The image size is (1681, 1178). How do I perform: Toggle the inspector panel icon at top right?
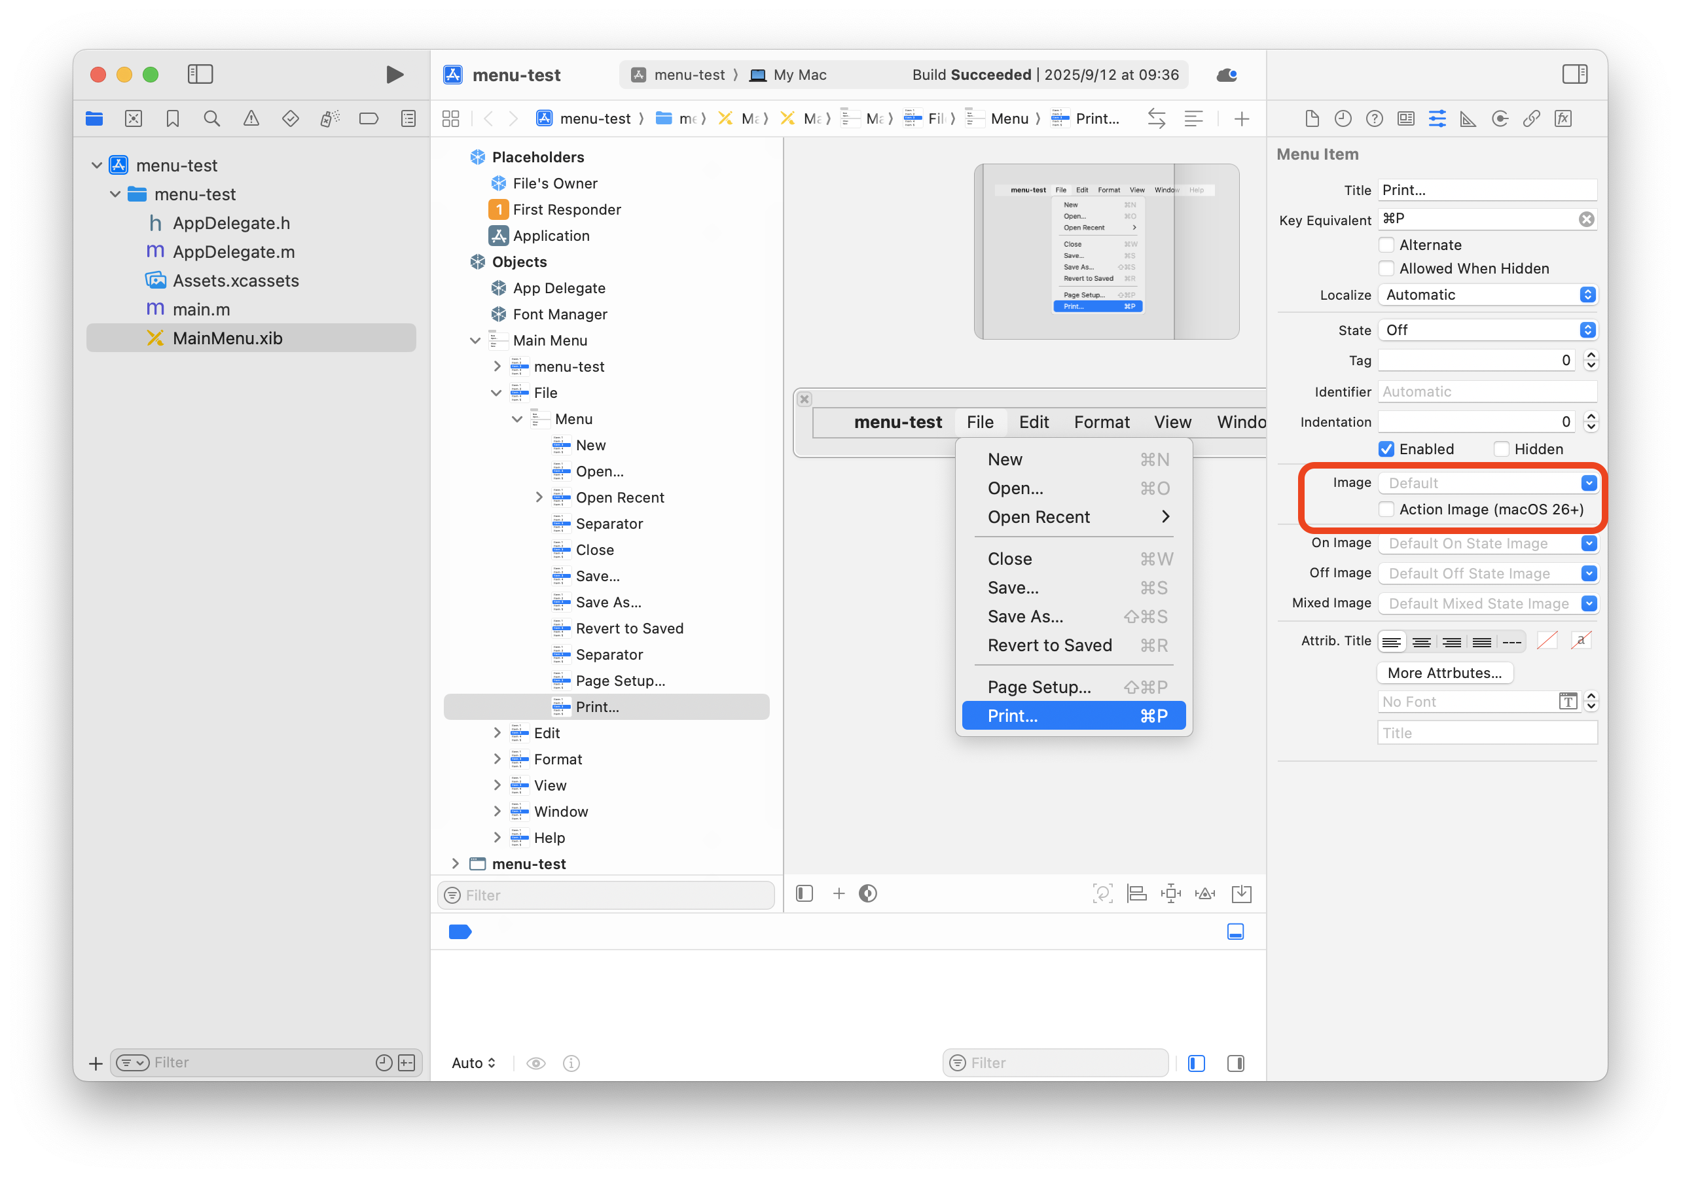[x=1575, y=74]
